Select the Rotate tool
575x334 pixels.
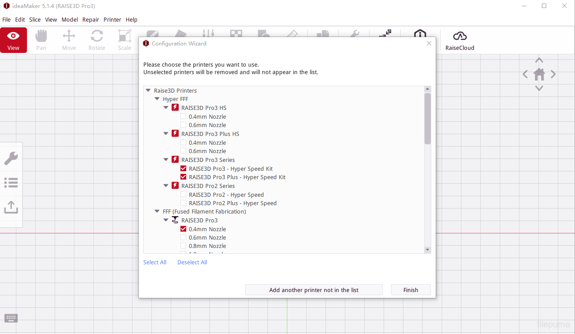coord(96,40)
